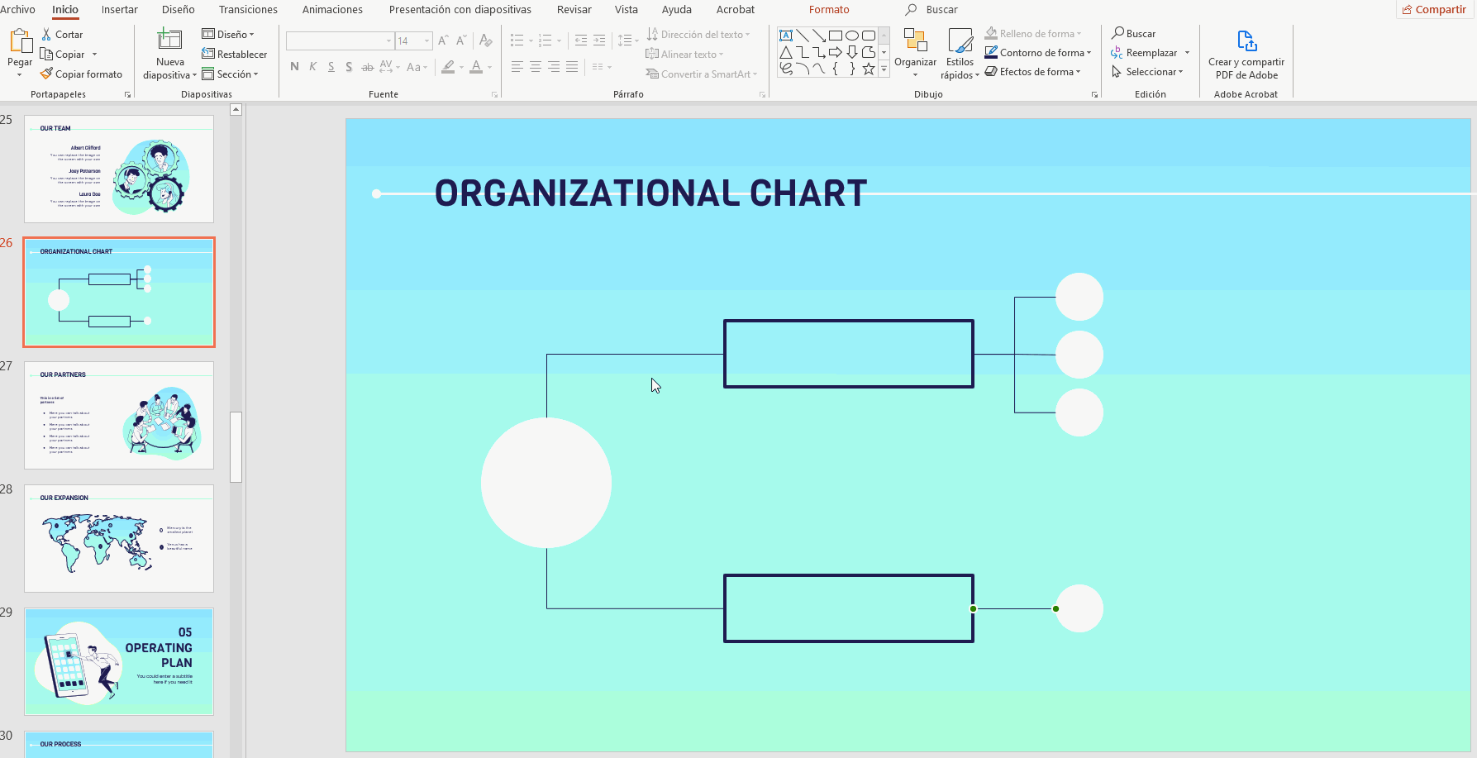Viewport: 1477px width, 758px height.
Task: Open Efectos de forma dropdown
Action: coord(1032,72)
